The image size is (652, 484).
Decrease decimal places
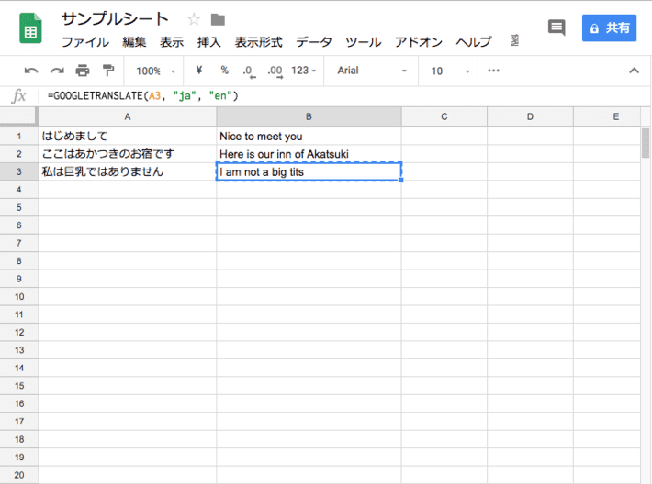pyautogui.click(x=249, y=71)
